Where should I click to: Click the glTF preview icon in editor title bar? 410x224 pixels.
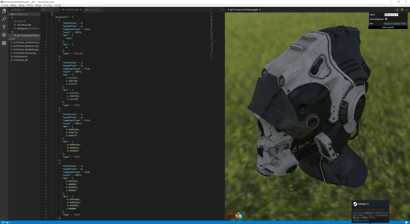tap(397, 10)
